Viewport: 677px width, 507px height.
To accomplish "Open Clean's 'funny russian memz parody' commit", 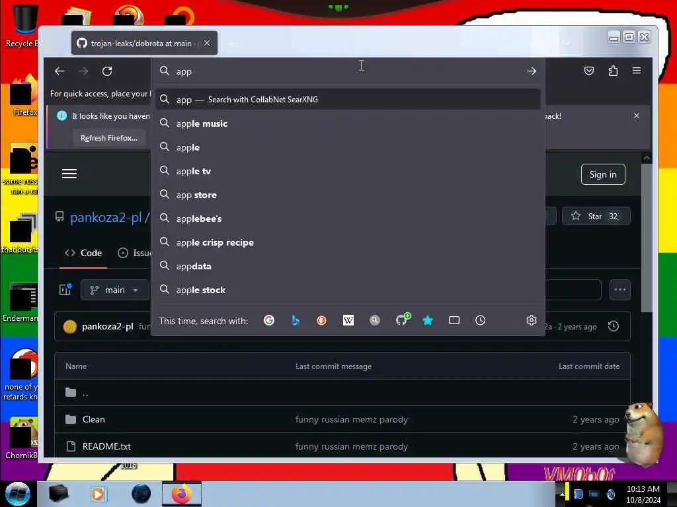I will tap(352, 419).
